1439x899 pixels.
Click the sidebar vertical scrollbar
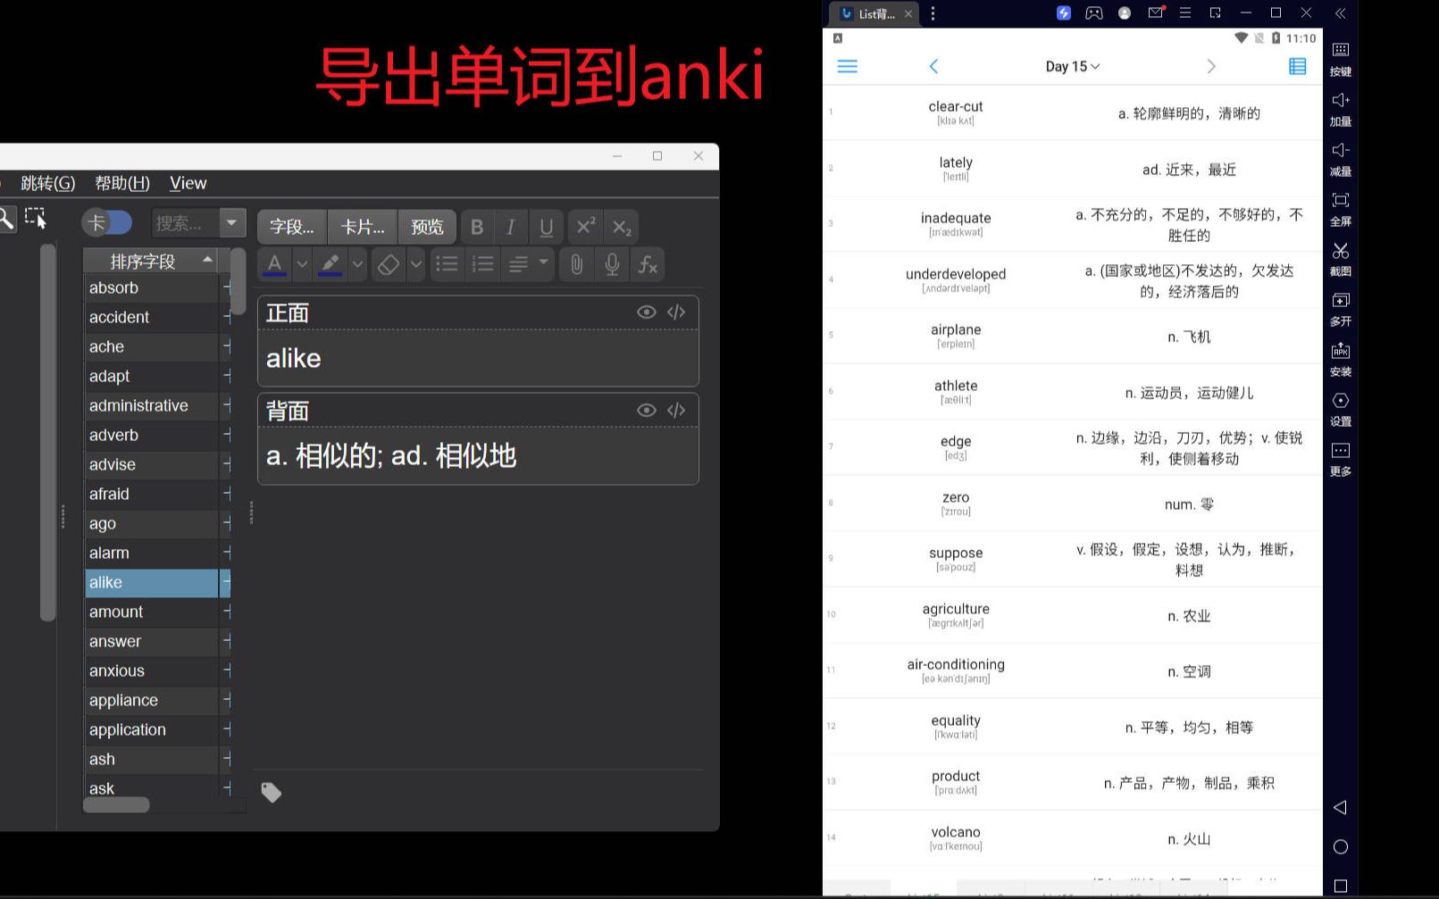pos(48,432)
